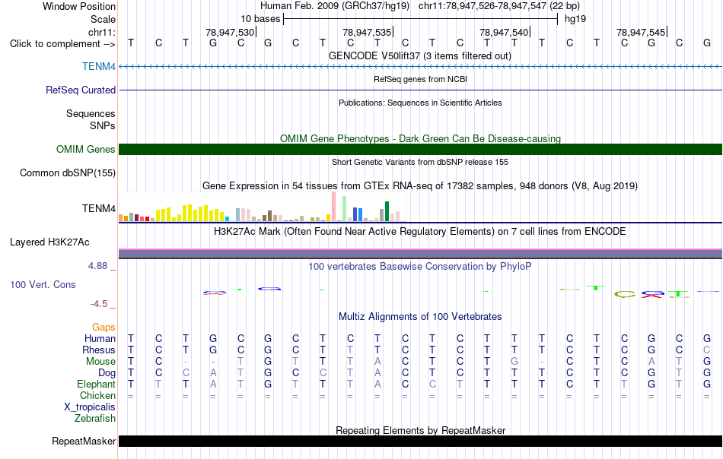Click the Mouse species label
This screenshot has height=459, width=723.
click(x=100, y=362)
